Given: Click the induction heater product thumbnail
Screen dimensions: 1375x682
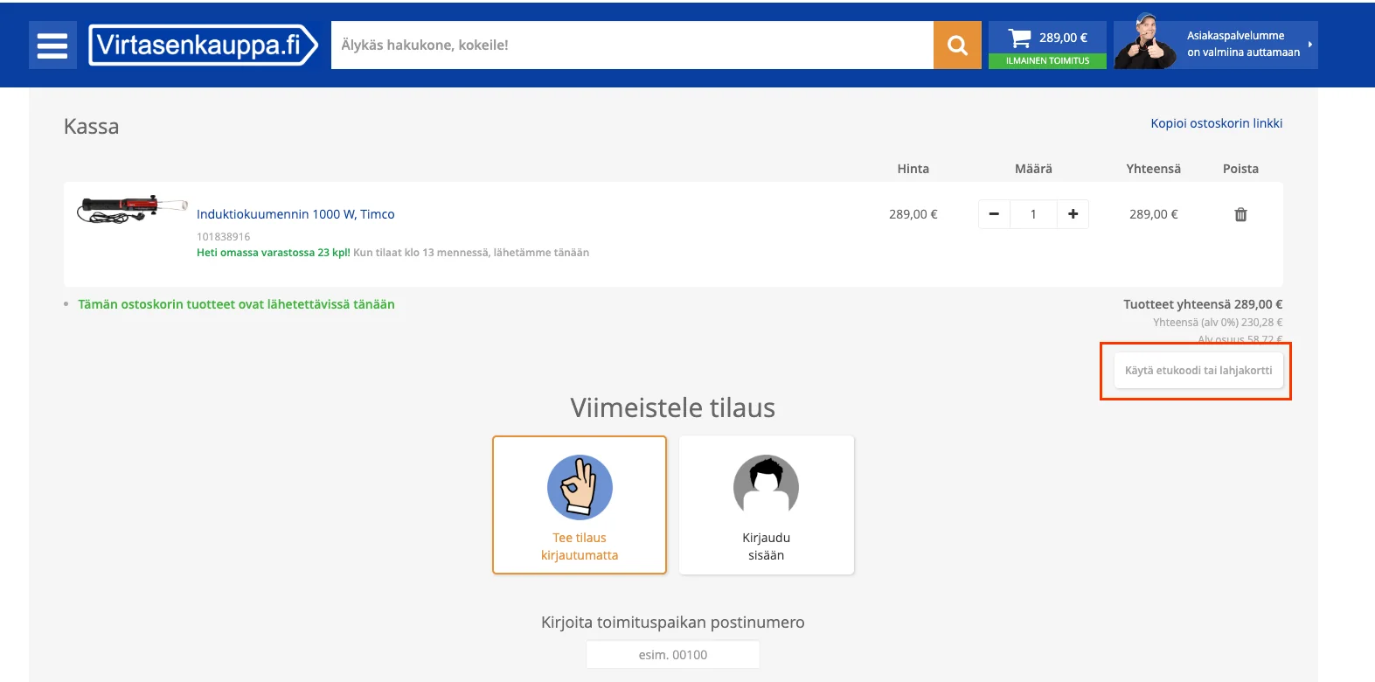Looking at the screenshot, I should tap(132, 210).
